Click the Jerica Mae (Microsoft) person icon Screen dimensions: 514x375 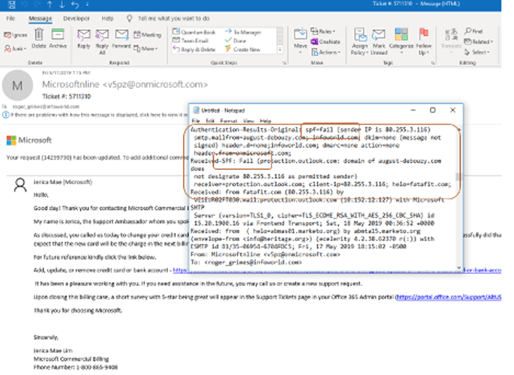pyautogui.click(x=20, y=185)
